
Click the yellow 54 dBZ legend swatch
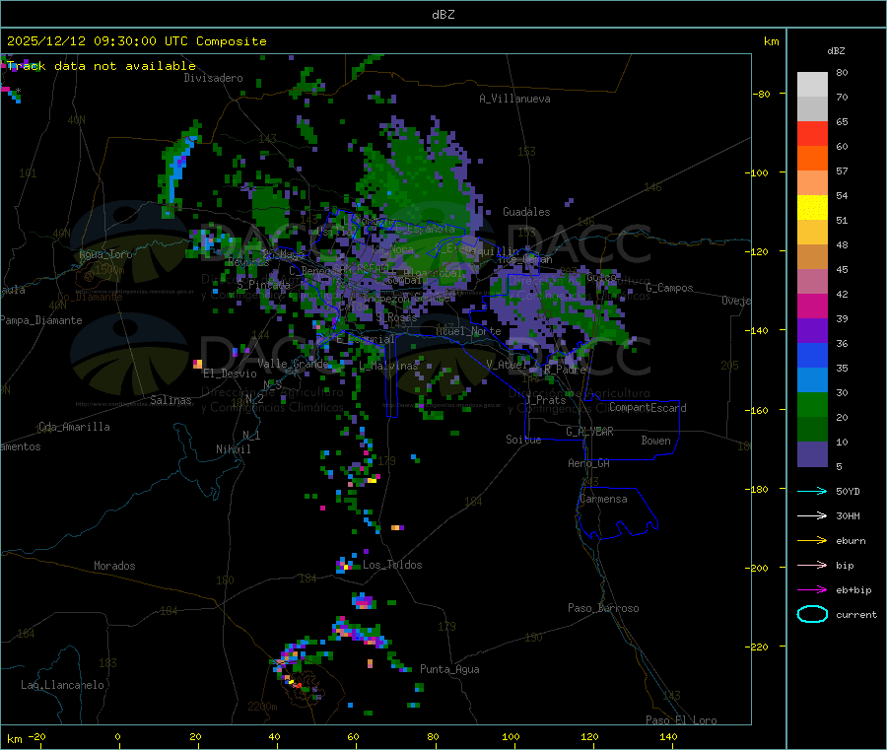tap(812, 208)
